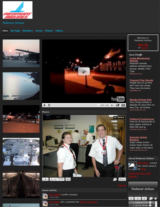160x207 pixels.
Task: Pop out the music player window icon
Action: click(151, 198)
